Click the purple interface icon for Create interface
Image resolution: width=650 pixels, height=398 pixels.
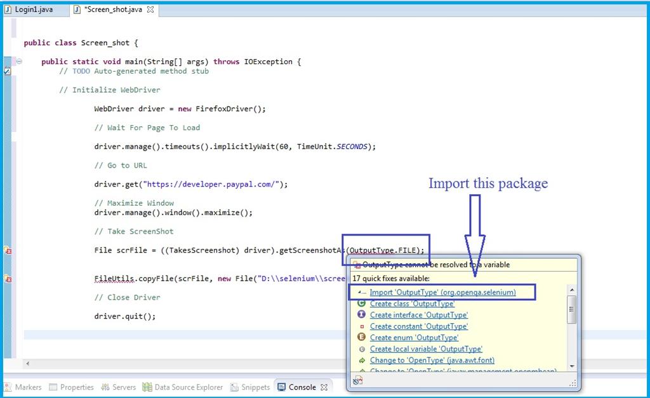361,315
